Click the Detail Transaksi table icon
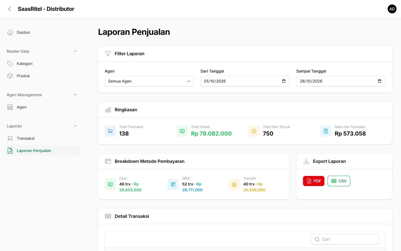The height and width of the screenshot is (251, 401). [x=108, y=216]
